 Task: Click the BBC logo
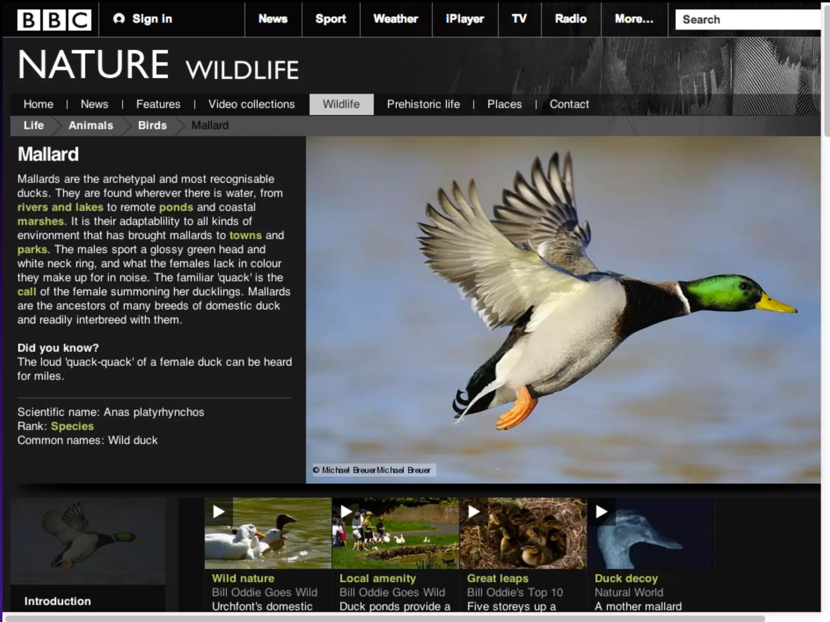pos(54,19)
